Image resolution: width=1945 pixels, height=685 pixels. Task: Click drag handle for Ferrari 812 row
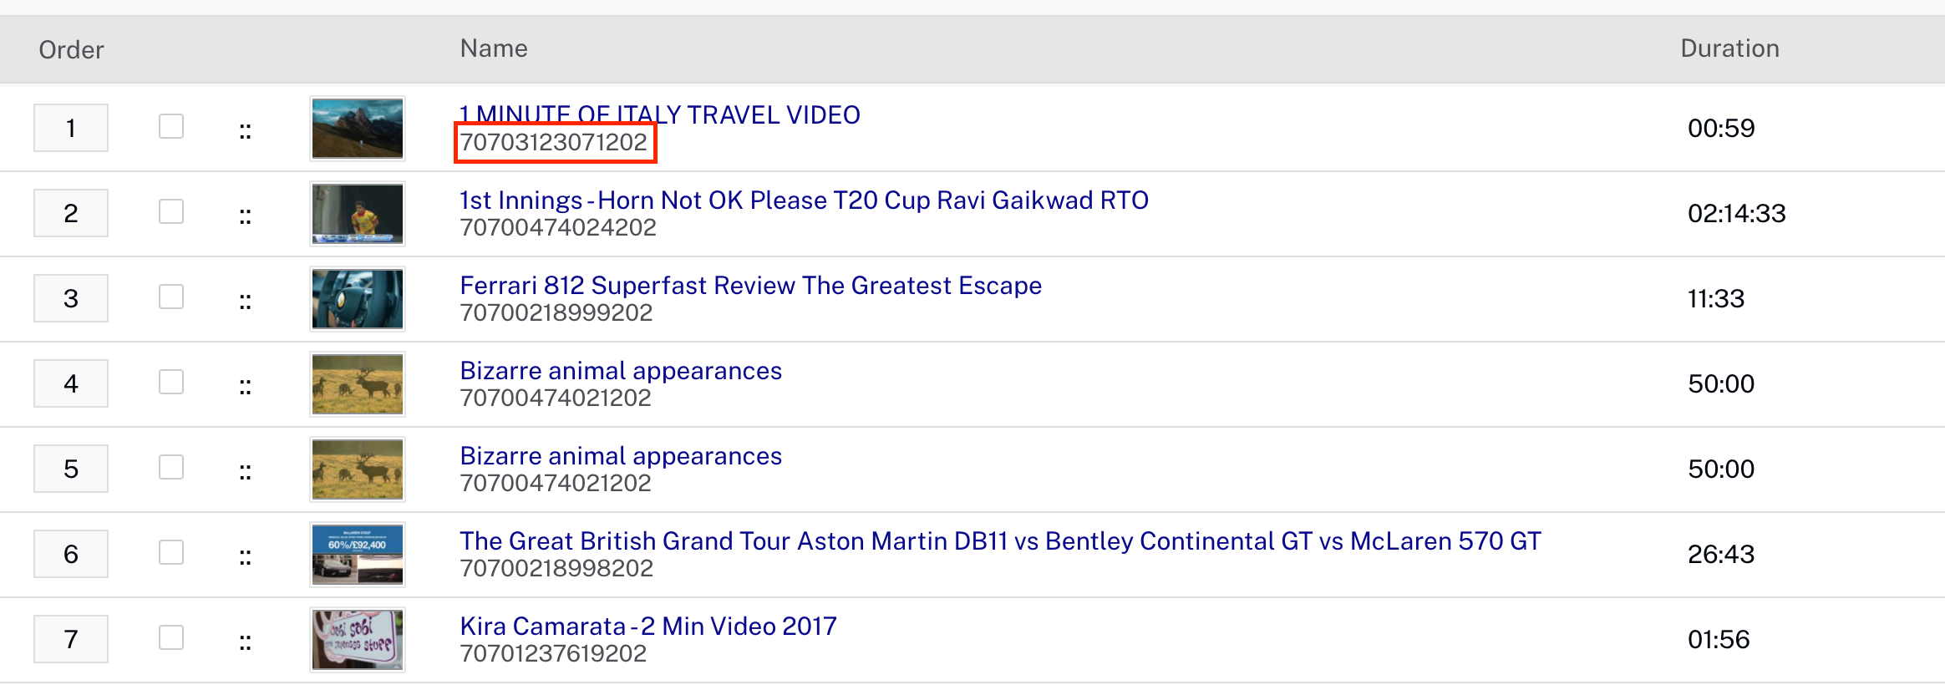click(x=245, y=302)
